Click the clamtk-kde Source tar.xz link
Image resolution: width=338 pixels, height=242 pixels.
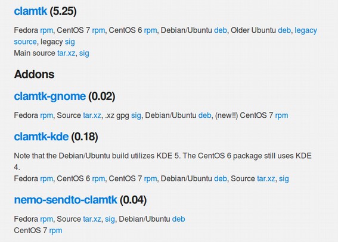pos(266,178)
